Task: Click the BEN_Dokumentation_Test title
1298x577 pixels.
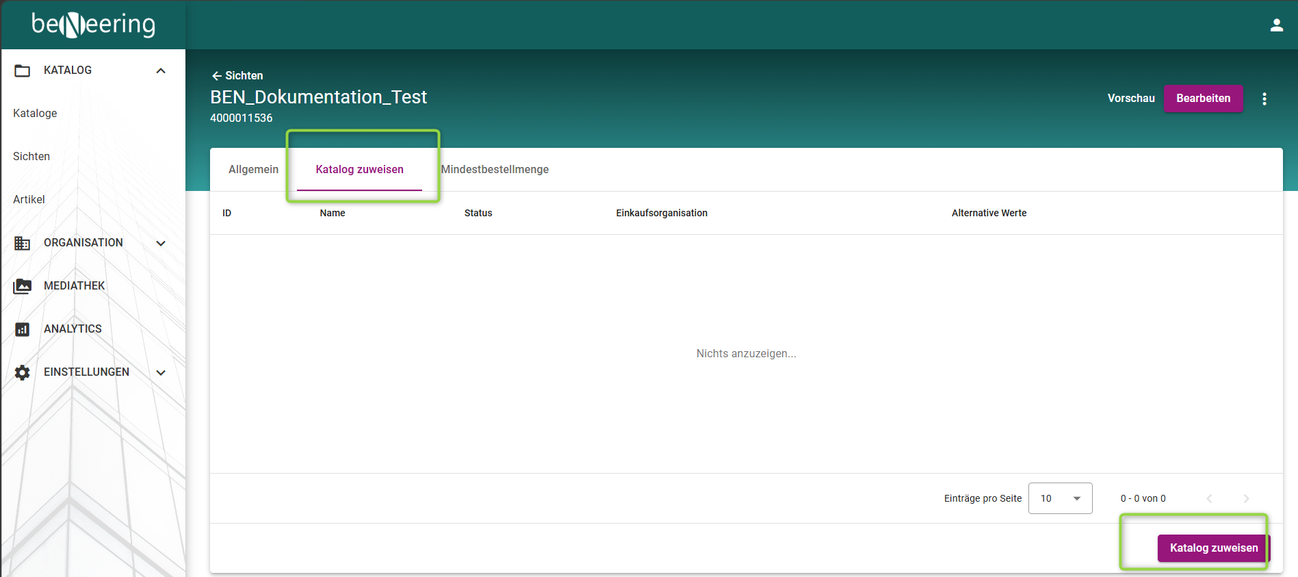Action: (318, 97)
